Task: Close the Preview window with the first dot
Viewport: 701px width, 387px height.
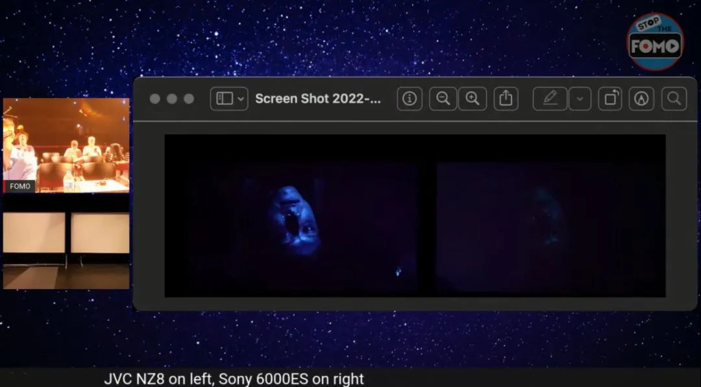Action: tap(155, 99)
